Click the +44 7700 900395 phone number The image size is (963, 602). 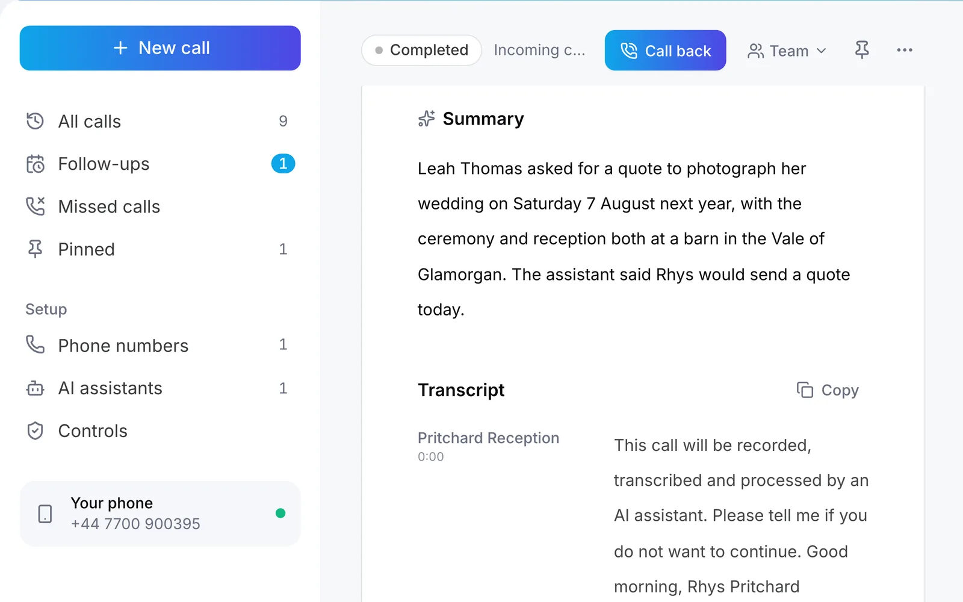pyautogui.click(x=135, y=524)
